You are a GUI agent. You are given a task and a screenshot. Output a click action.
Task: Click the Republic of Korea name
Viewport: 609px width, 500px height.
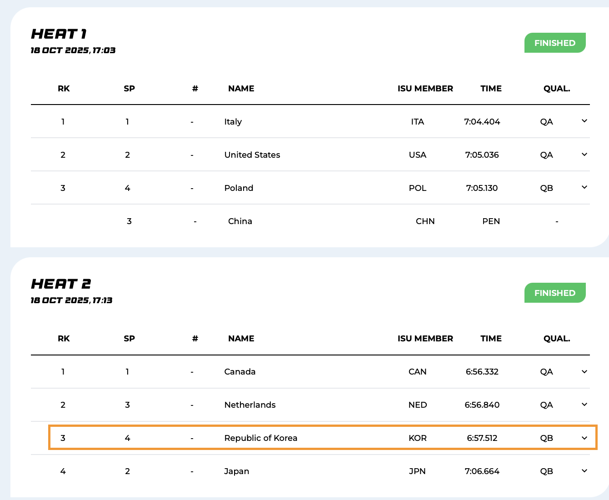coord(260,438)
